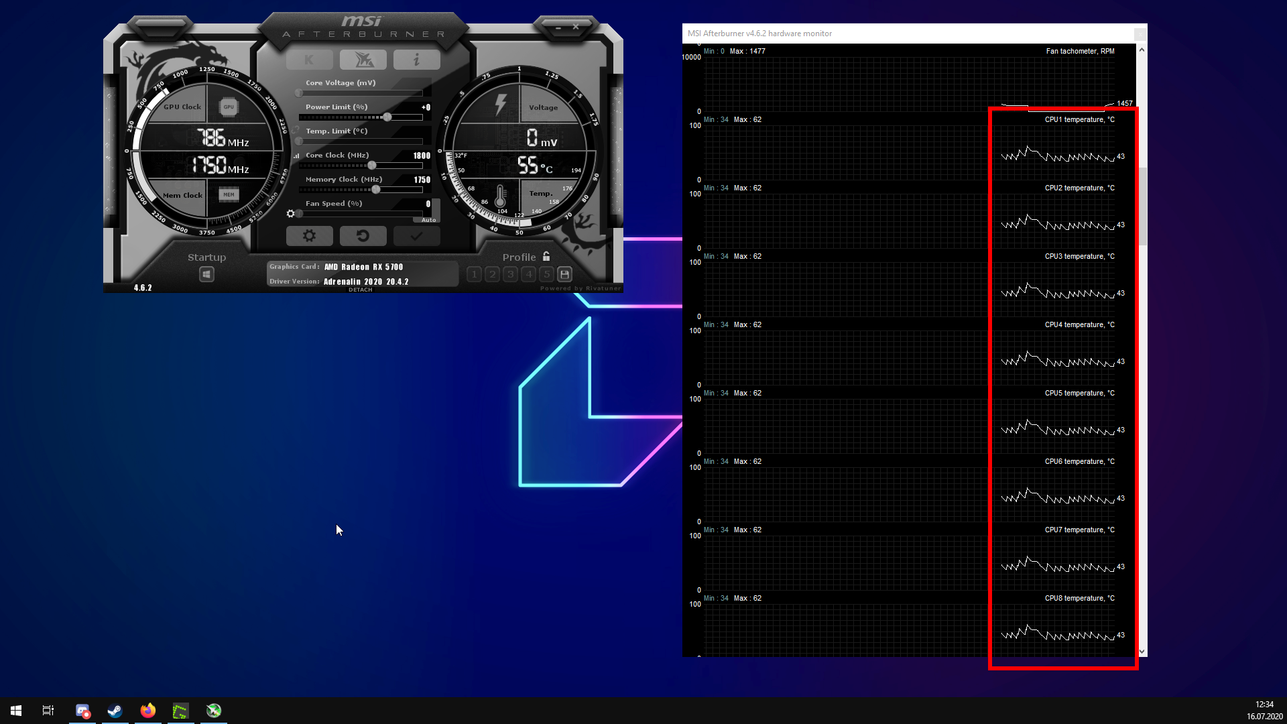Save current profile with floppy disk icon
This screenshot has width=1287, height=724.
(x=564, y=274)
